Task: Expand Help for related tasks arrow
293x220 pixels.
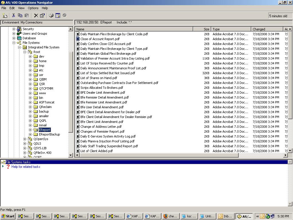Action: coord(3,166)
